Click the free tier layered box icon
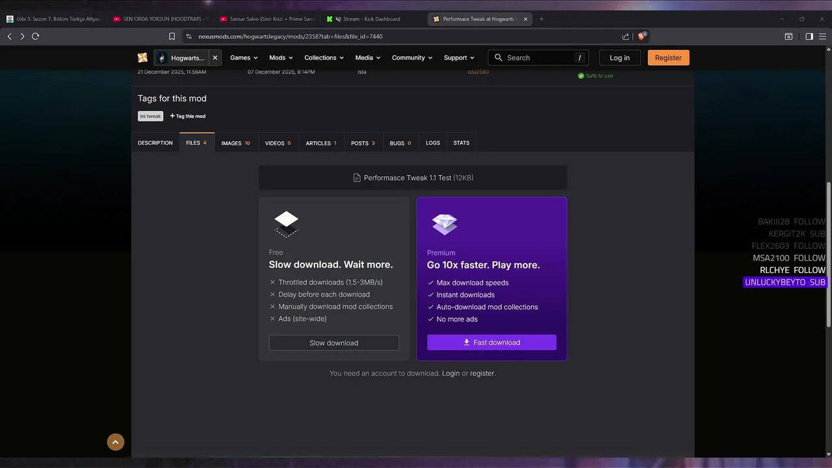 tap(286, 224)
